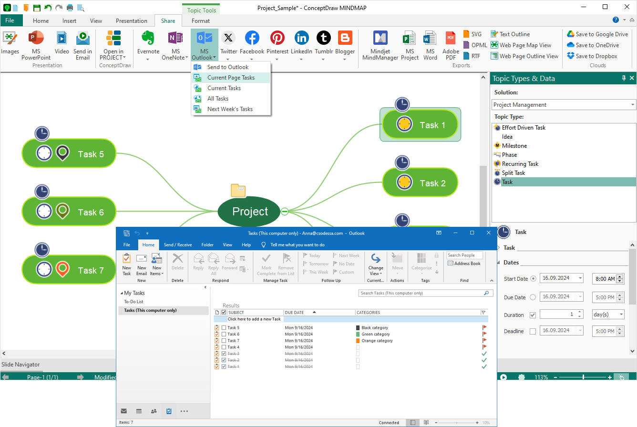Export the presentation as Video

[x=62, y=44]
